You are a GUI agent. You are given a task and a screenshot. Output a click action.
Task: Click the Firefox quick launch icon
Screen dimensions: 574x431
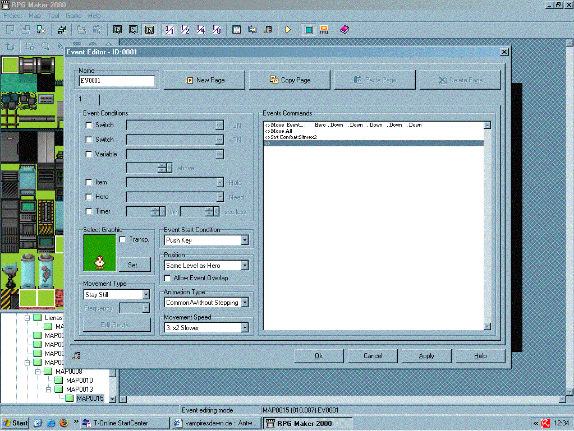pyautogui.click(x=64, y=423)
